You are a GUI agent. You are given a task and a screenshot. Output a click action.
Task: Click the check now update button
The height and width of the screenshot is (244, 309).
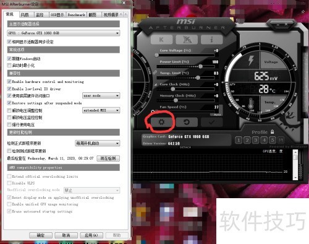[108, 159]
